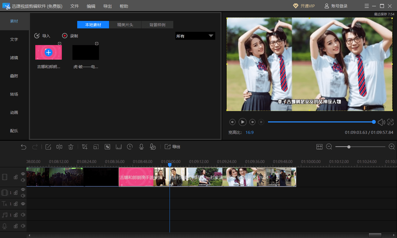This screenshot has width=397, height=238.
Task: Click the preview volume speaker icon
Action: 381,122
